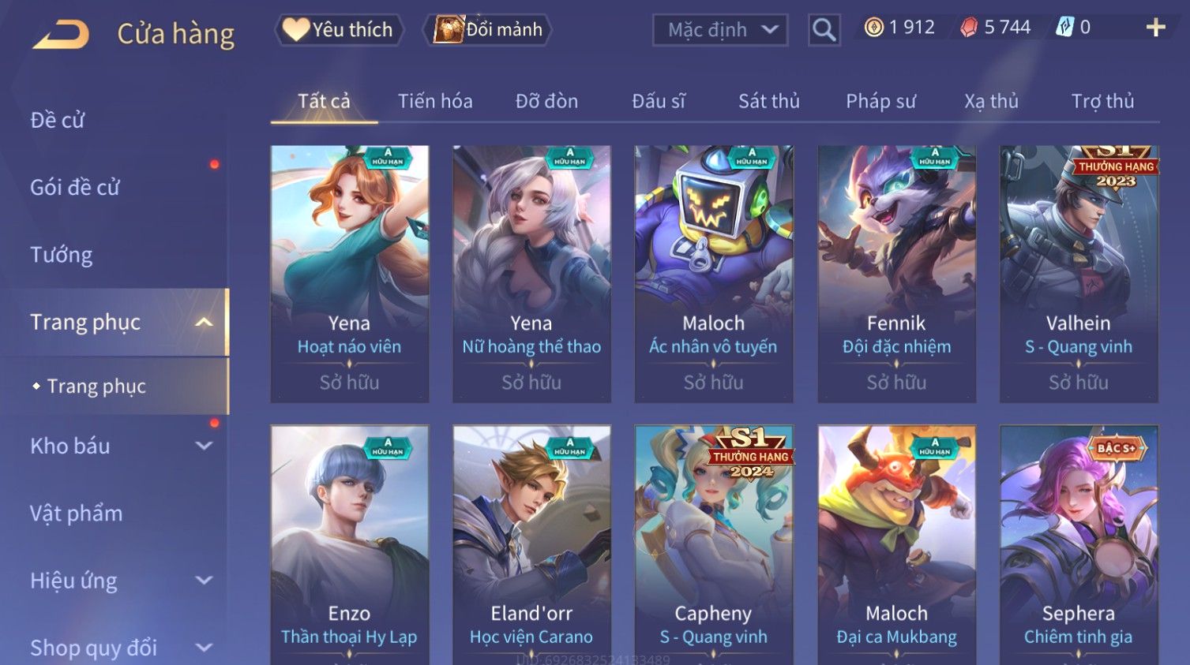The image size is (1190, 665).
Task: Click the red ruby balance icon
Action: click(969, 28)
